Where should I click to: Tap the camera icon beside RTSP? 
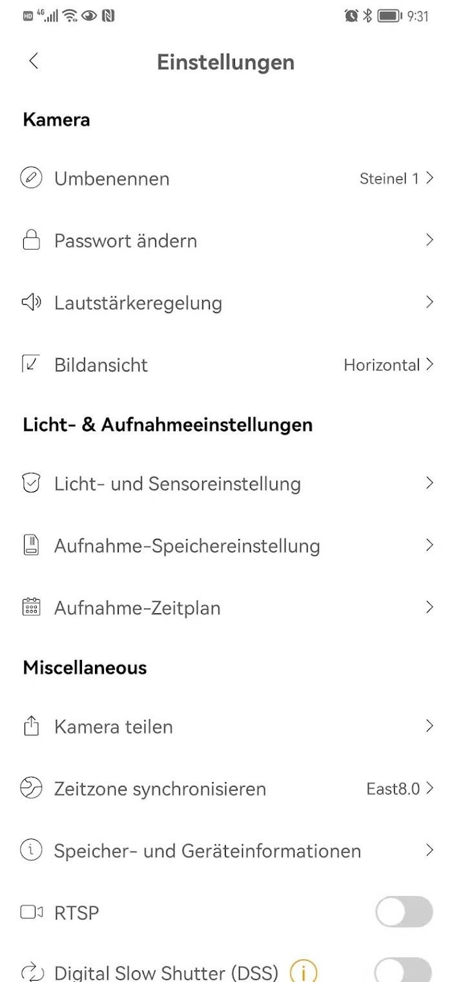[x=31, y=912]
